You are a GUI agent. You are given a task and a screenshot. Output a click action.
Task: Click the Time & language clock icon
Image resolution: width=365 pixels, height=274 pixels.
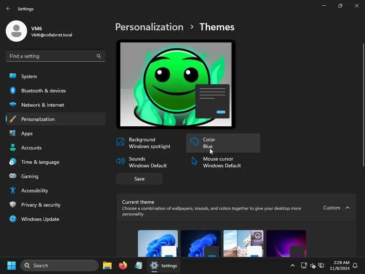click(x=13, y=162)
